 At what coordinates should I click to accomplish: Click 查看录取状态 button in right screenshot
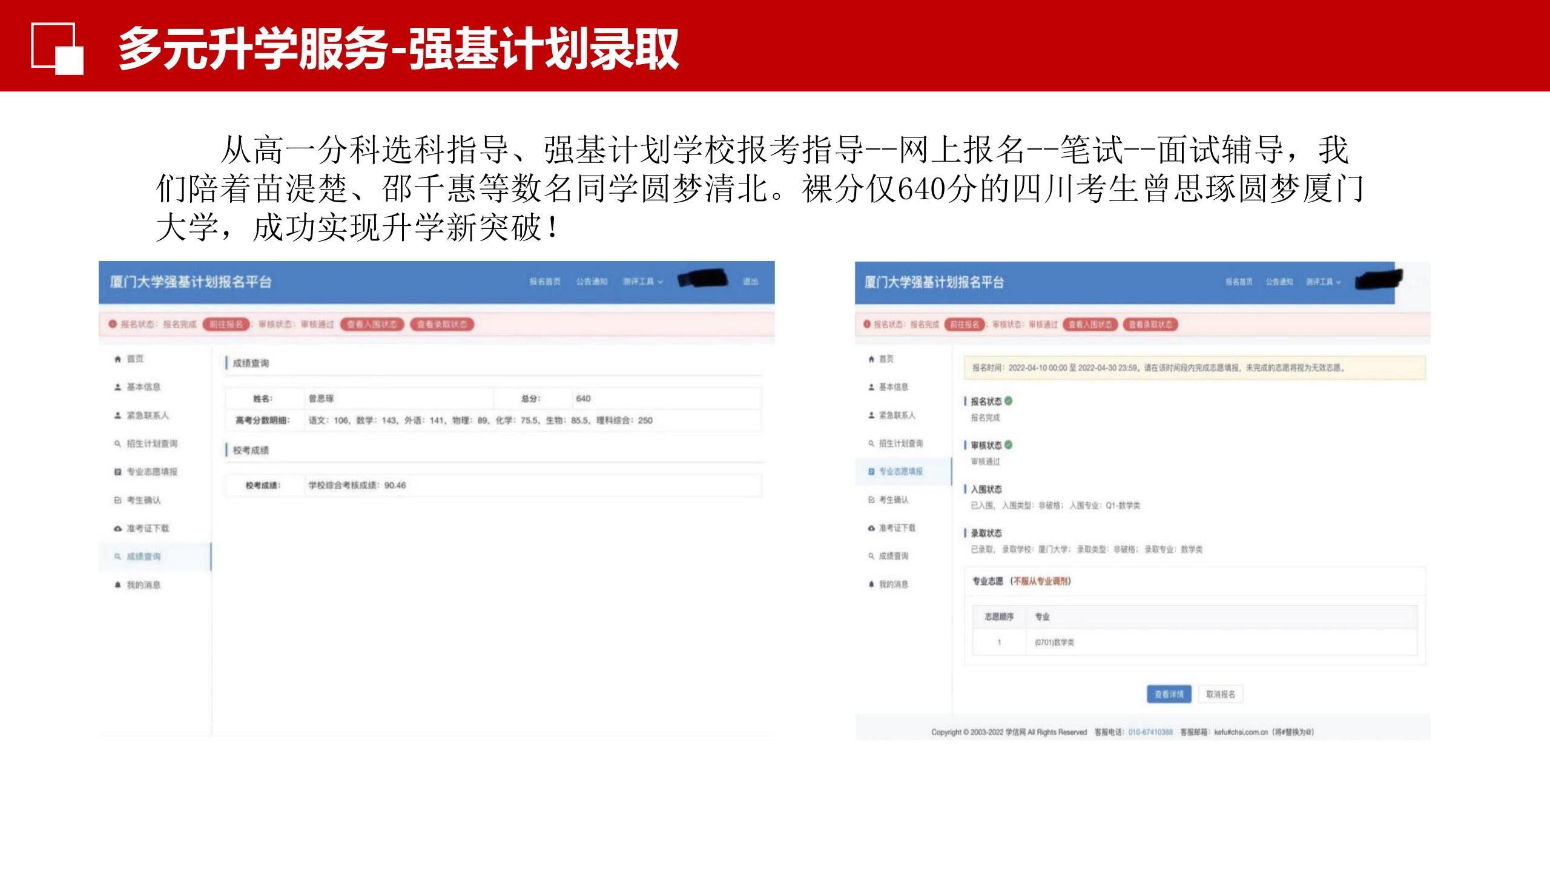click(1150, 325)
